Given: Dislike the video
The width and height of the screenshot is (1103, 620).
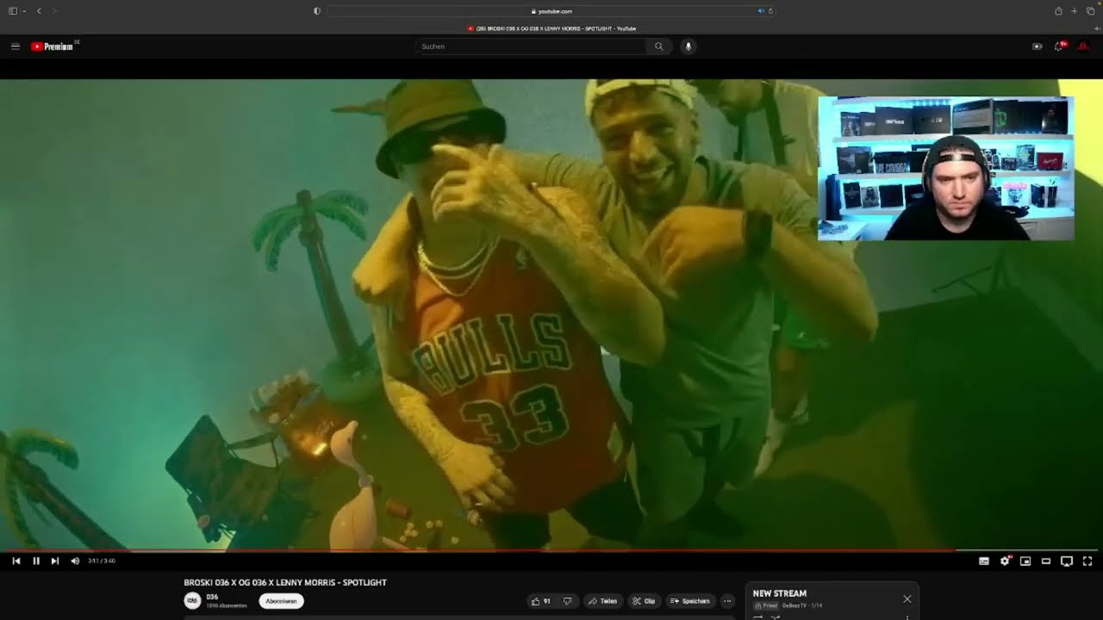Looking at the screenshot, I should point(567,601).
